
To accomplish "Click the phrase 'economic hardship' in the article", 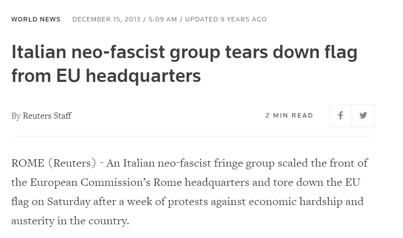I will [296, 202].
